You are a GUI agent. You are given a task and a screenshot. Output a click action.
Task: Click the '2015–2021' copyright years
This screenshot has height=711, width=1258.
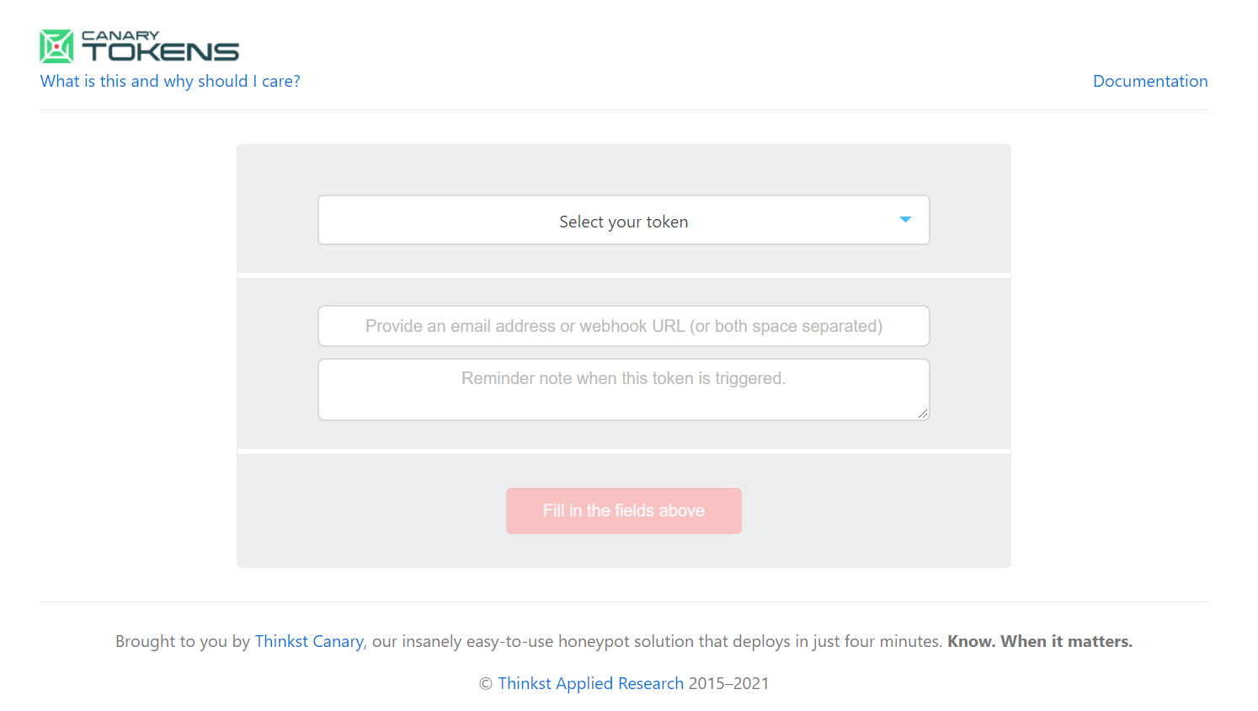[x=728, y=683]
